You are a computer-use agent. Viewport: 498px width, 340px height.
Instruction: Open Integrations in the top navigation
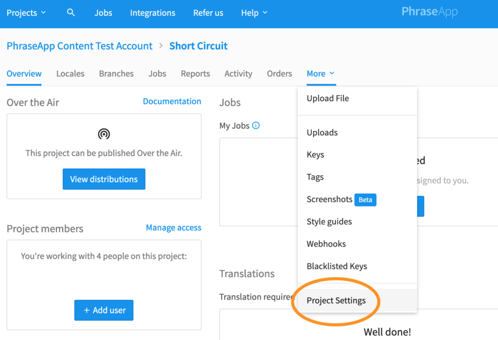click(x=152, y=13)
